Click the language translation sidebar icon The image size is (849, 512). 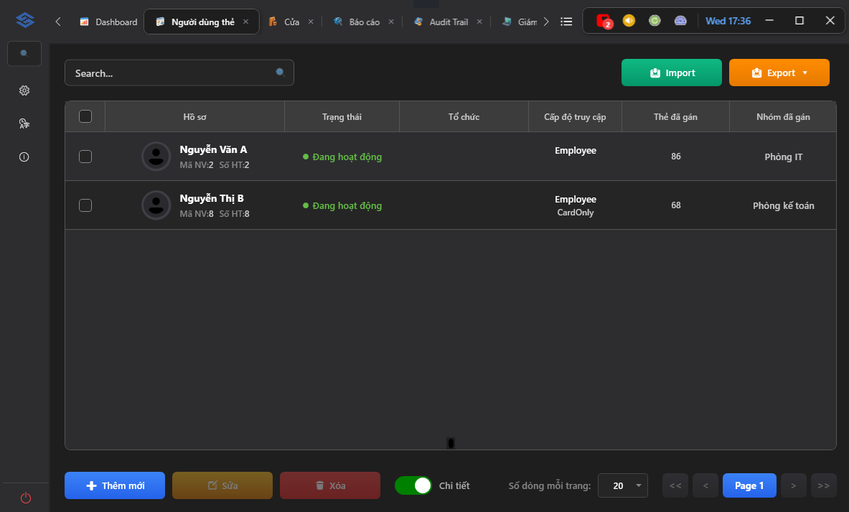click(x=24, y=124)
